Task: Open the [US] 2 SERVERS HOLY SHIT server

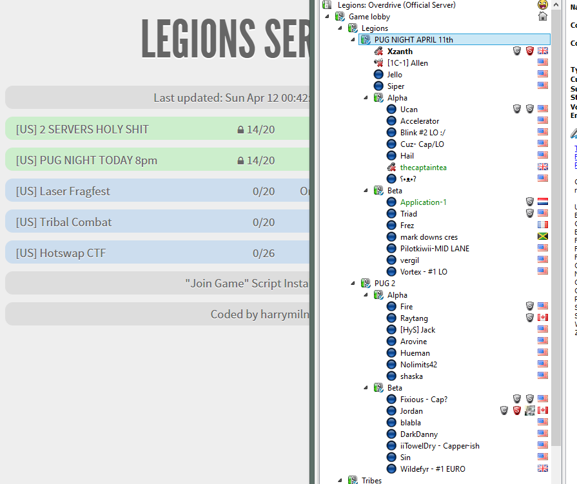Action: (x=157, y=128)
